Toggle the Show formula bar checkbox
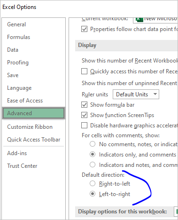Viewport: 178px width, 220px height. (x=84, y=105)
